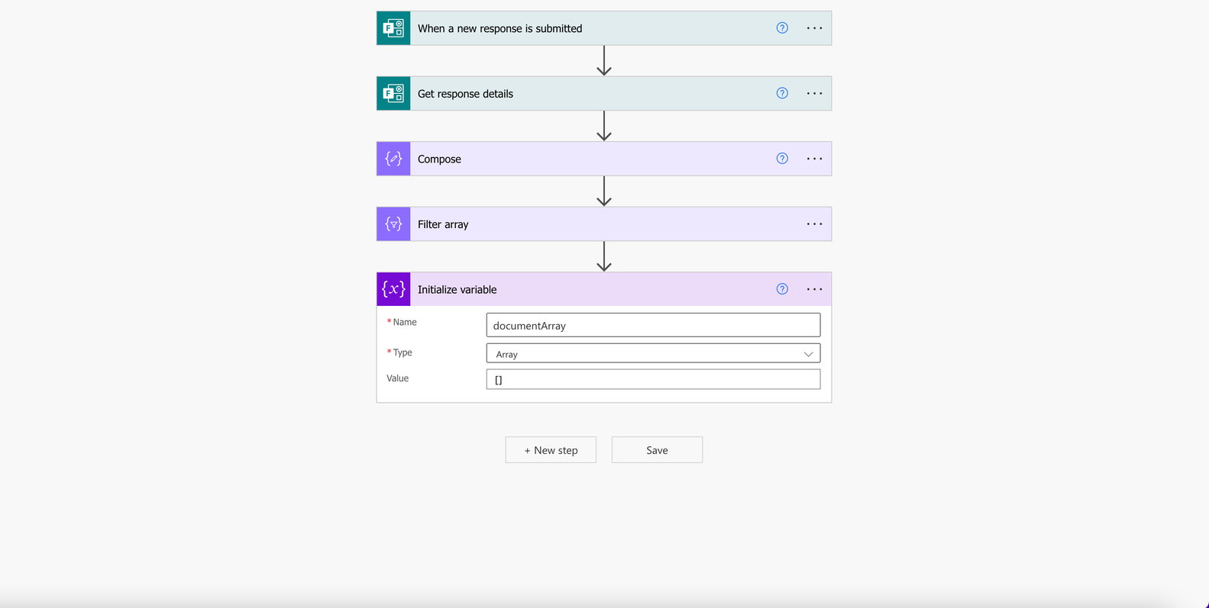Open help for Get response details
This screenshot has width=1209, height=608.
coord(782,93)
